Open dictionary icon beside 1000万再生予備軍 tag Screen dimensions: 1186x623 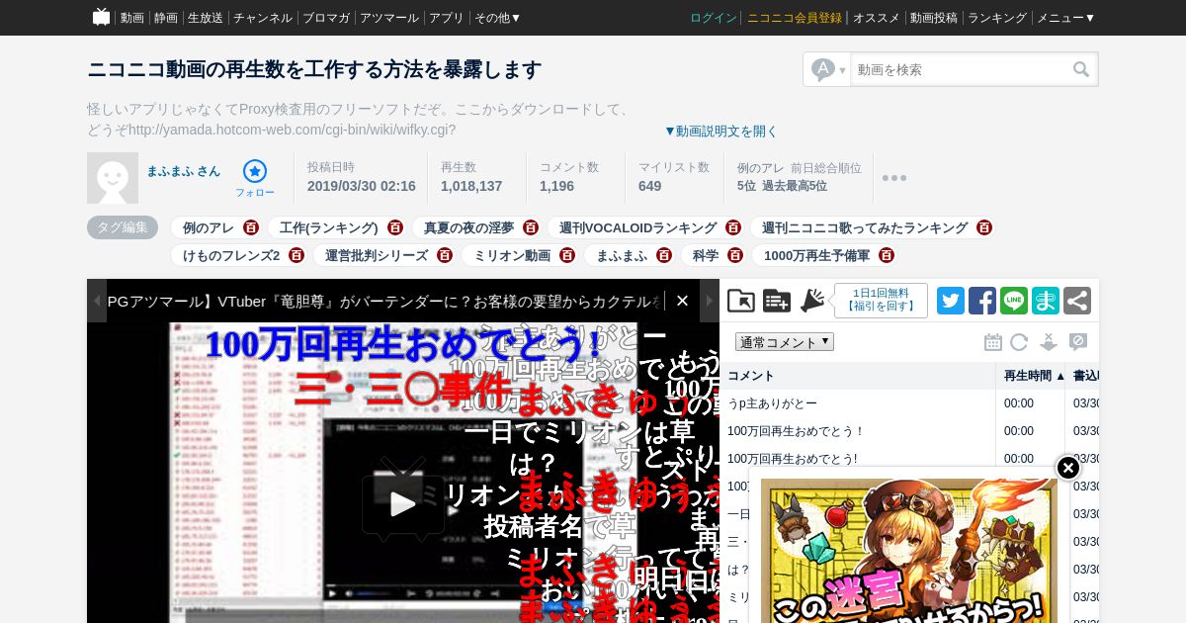point(887,255)
